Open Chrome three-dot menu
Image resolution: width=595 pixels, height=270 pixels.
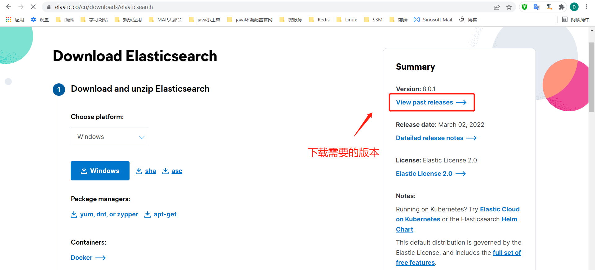pyautogui.click(x=586, y=7)
